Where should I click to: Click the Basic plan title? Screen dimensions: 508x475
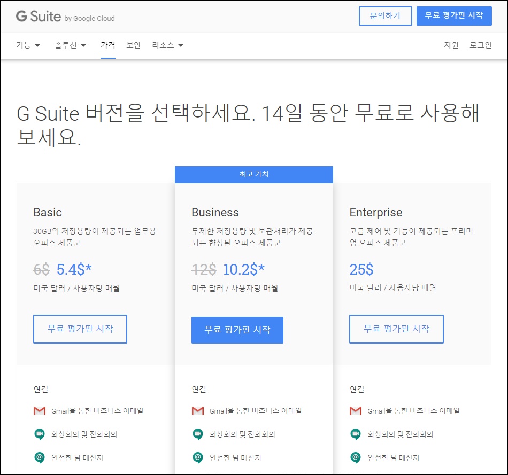(48, 213)
